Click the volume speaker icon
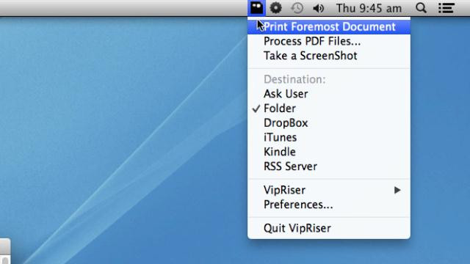The width and height of the screenshot is (470, 264). (318, 8)
